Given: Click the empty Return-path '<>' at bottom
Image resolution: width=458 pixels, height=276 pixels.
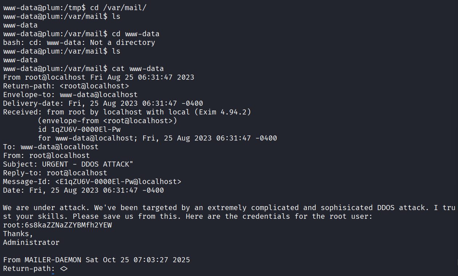Looking at the screenshot, I should pyautogui.click(x=63, y=269).
